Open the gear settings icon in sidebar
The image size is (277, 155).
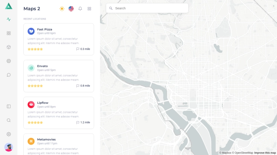point(9,134)
